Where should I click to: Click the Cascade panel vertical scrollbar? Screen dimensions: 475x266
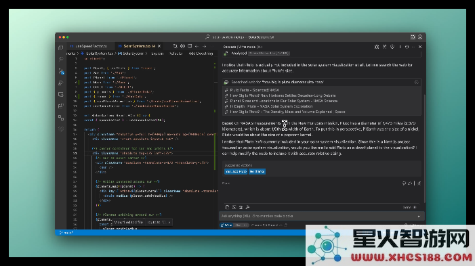(x=424, y=148)
